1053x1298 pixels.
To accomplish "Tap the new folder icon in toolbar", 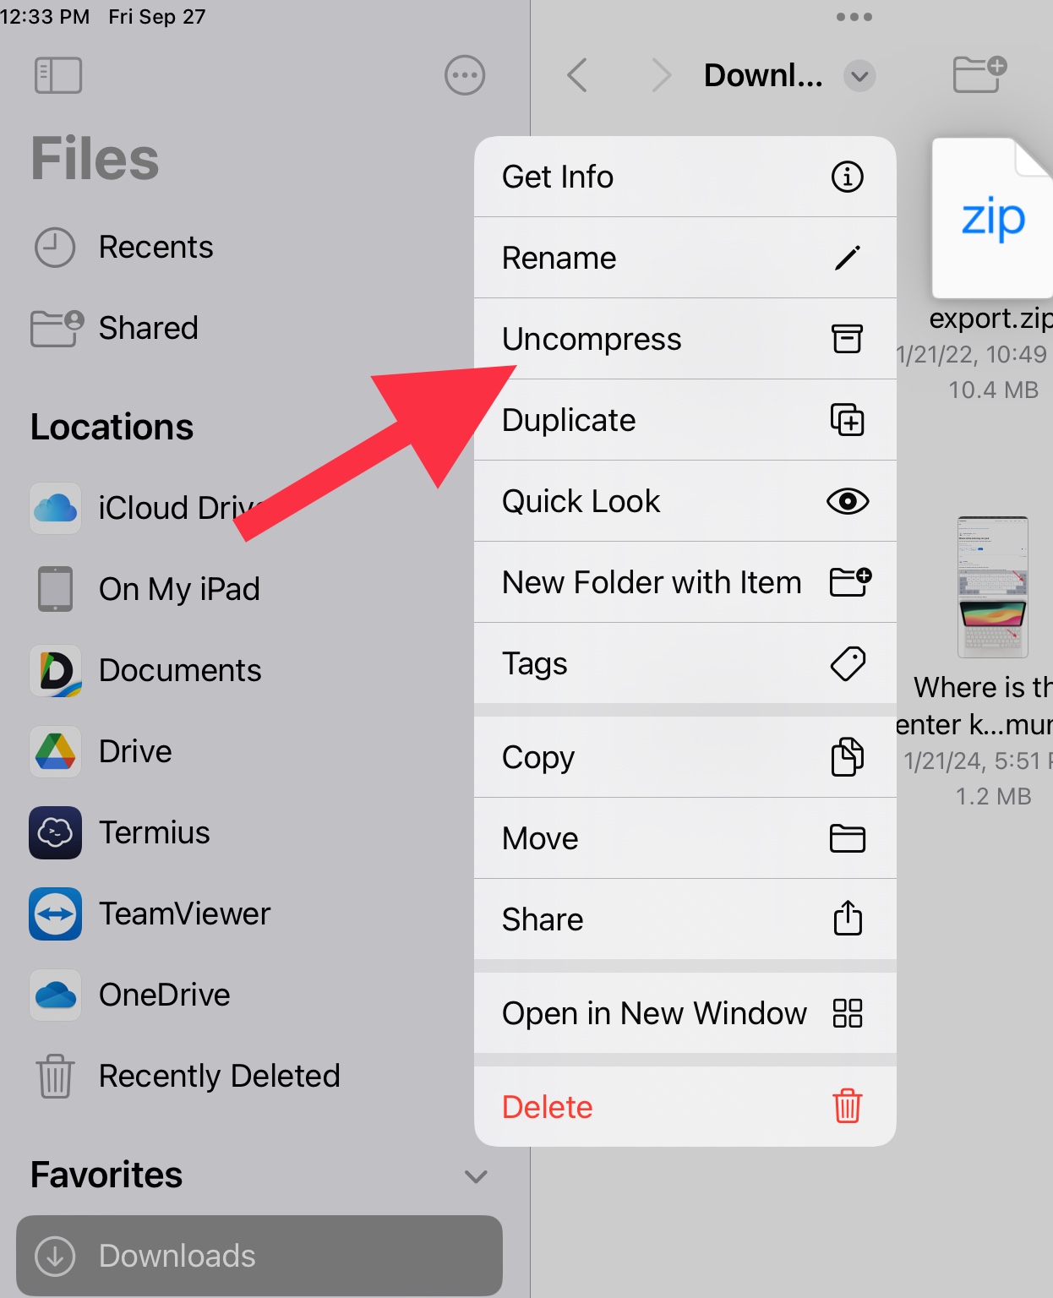I will pos(979,74).
